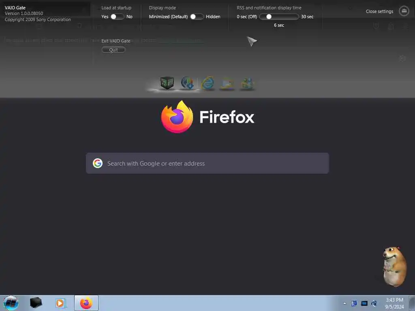
Task: Click the Quit button to exit VAIO Gate
Action: (x=113, y=50)
